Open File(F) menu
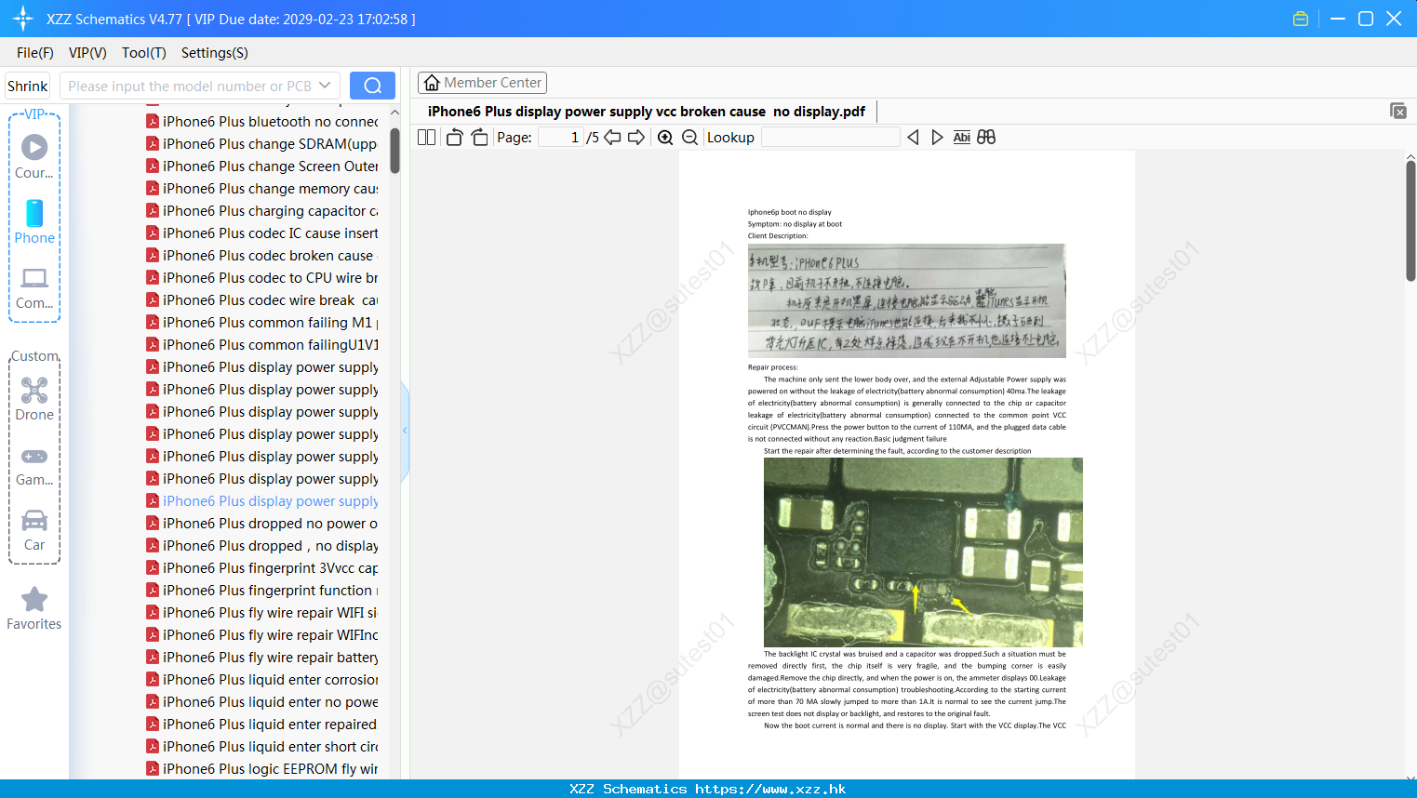This screenshot has height=798, width=1417. 35,52
